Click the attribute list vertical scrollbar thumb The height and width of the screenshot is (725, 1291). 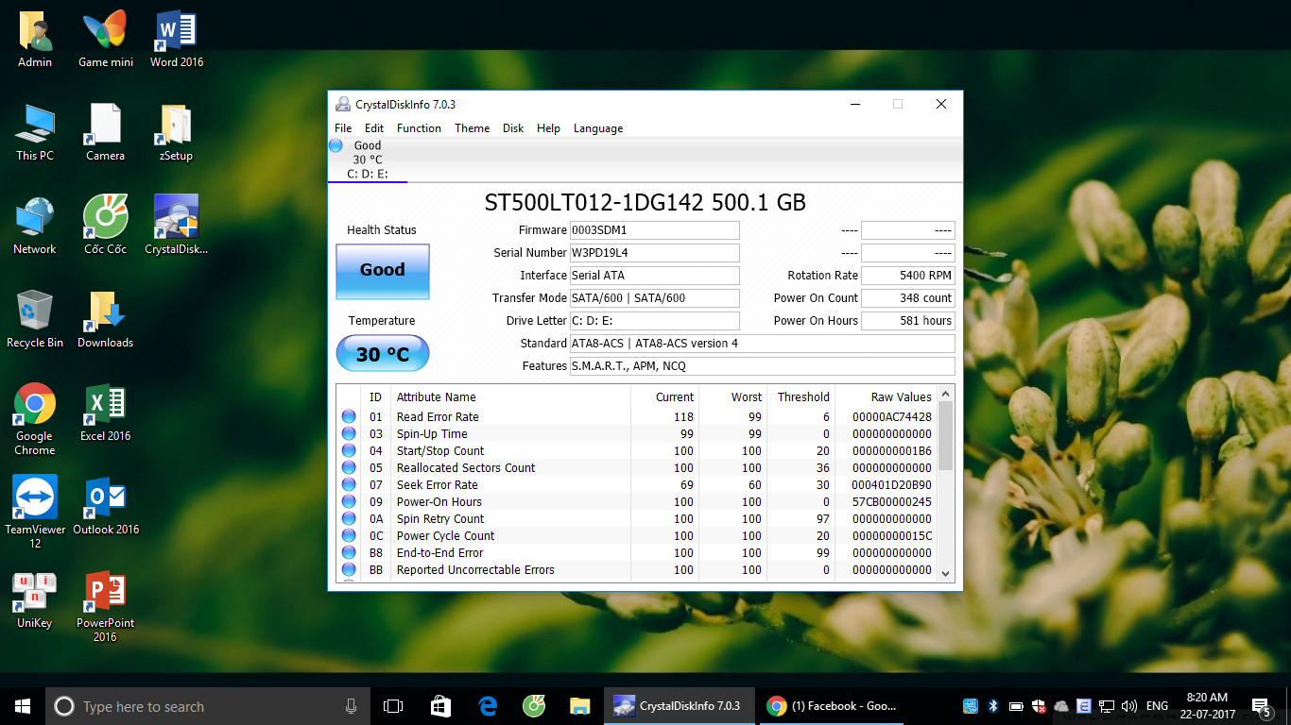[945, 435]
